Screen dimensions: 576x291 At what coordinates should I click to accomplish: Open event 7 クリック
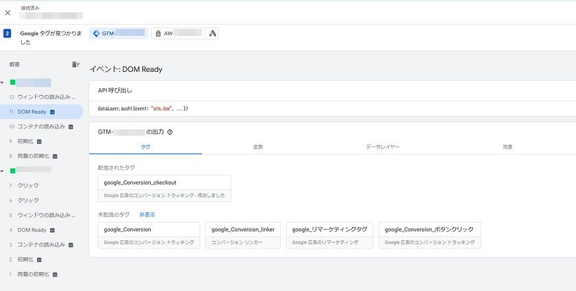(27, 186)
